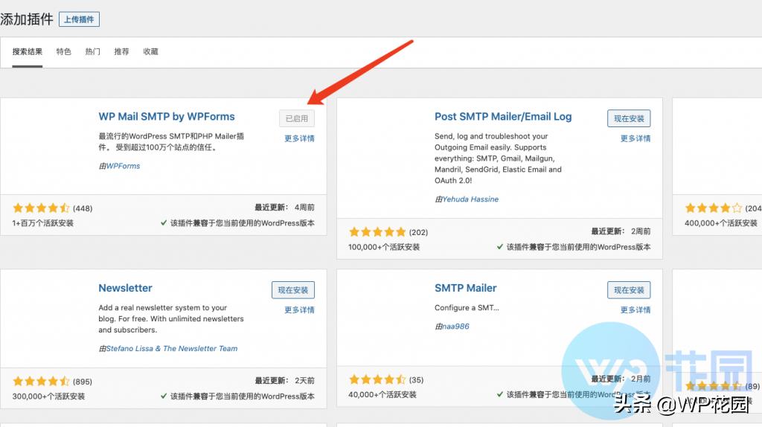Image resolution: width=762 pixels, height=427 pixels.
Task: Open 更多详情 for Post SMTP Mailer
Action: tap(635, 138)
